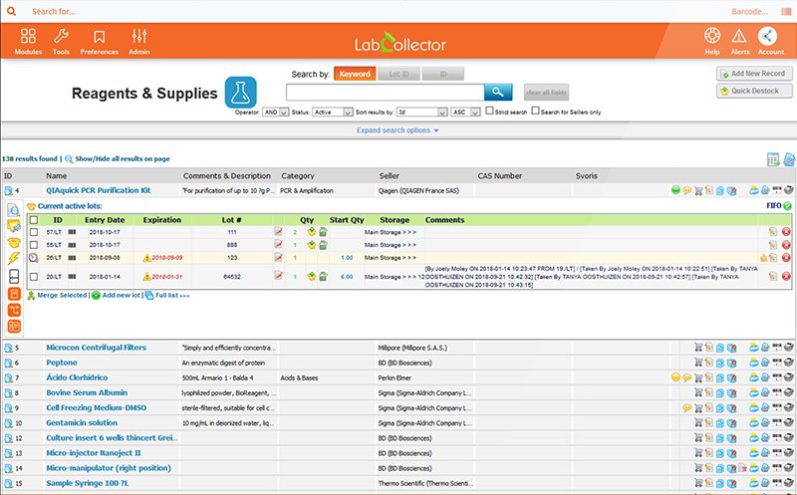Viewport: 797px width, 495px height.
Task: Click the barcode icon for lot 20/LT
Action: (72, 277)
